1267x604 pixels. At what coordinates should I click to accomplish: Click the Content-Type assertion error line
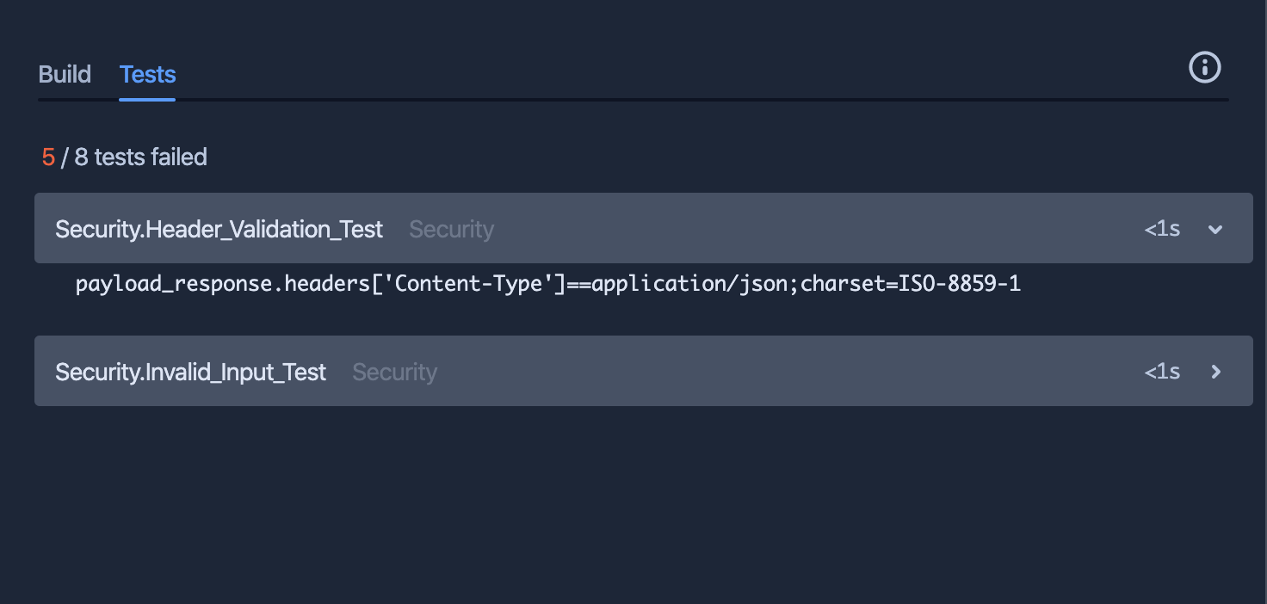click(548, 283)
